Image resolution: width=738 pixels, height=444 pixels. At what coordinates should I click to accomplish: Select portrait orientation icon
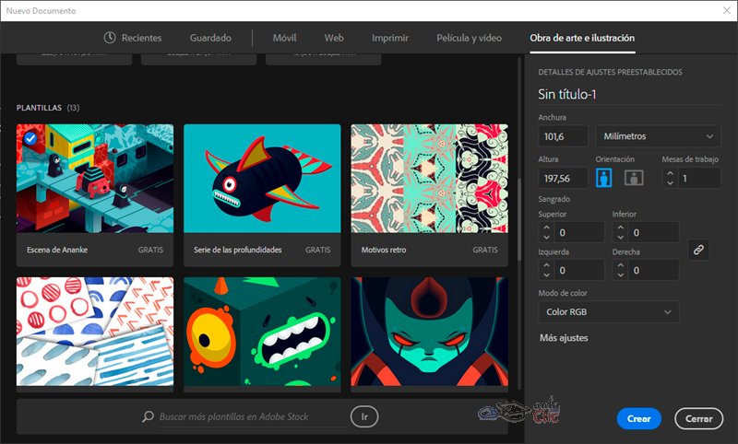coord(604,178)
